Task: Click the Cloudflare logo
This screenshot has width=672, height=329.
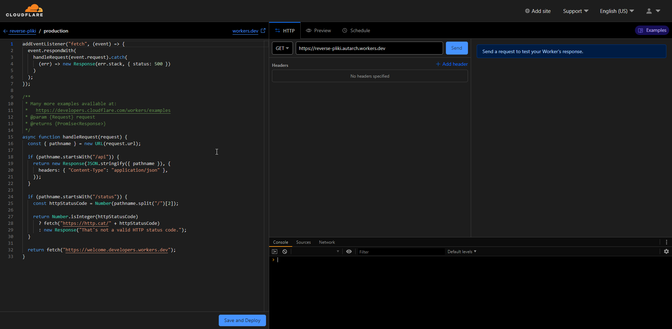Action: click(x=24, y=10)
